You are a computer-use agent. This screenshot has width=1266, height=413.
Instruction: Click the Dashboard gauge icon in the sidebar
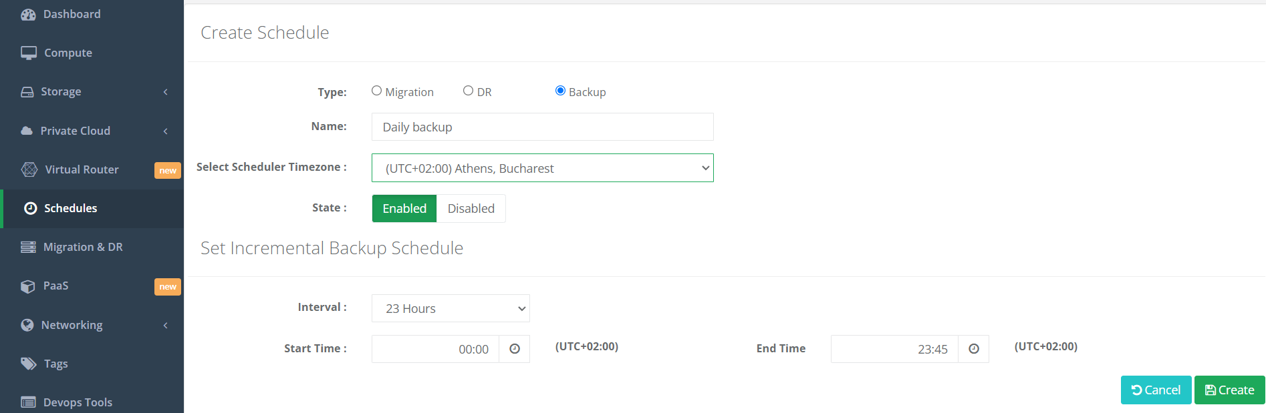tap(28, 14)
